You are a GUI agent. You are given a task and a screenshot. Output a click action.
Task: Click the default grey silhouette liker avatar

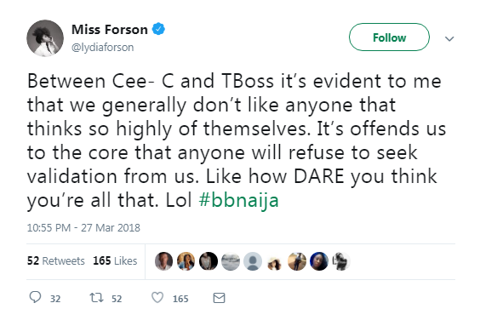point(253,261)
